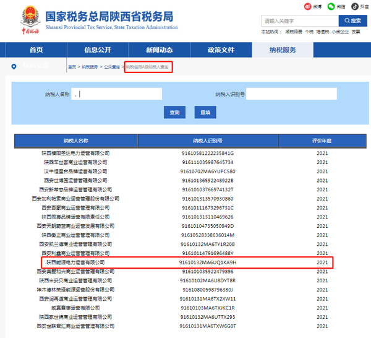371x338 pixels.
Task: Switch to the 新闻动态 navigation tab
Action: (159, 50)
